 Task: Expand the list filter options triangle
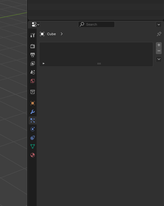click(44, 63)
